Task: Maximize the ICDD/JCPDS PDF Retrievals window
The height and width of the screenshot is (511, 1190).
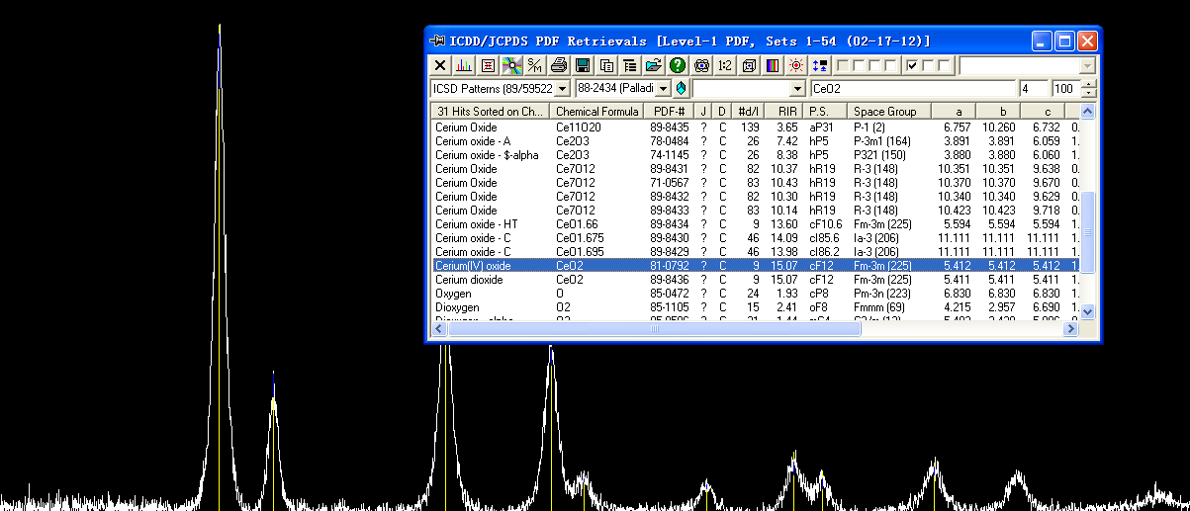Action: pyautogui.click(x=1064, y=41)
